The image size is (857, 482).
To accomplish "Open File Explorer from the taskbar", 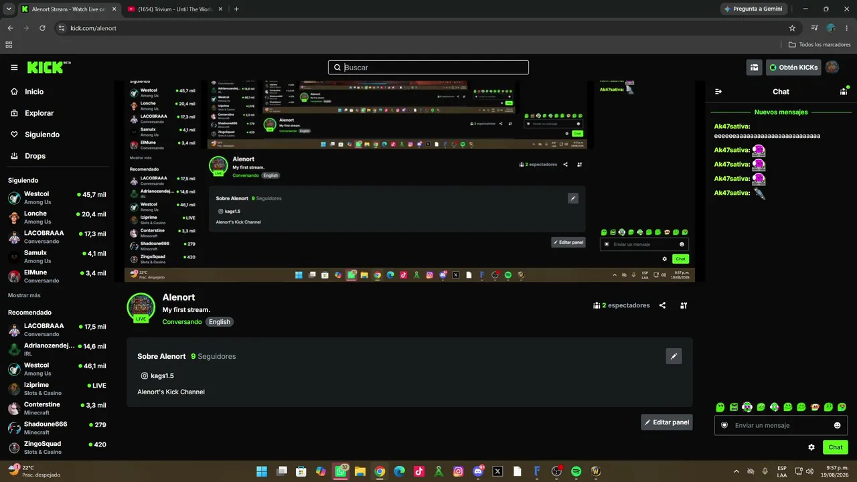I will (360, 471).
